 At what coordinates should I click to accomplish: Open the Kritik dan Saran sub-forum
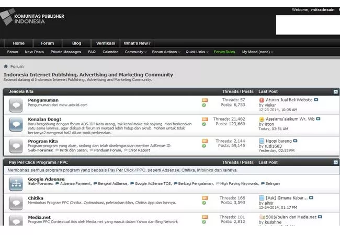pos(74,150)
